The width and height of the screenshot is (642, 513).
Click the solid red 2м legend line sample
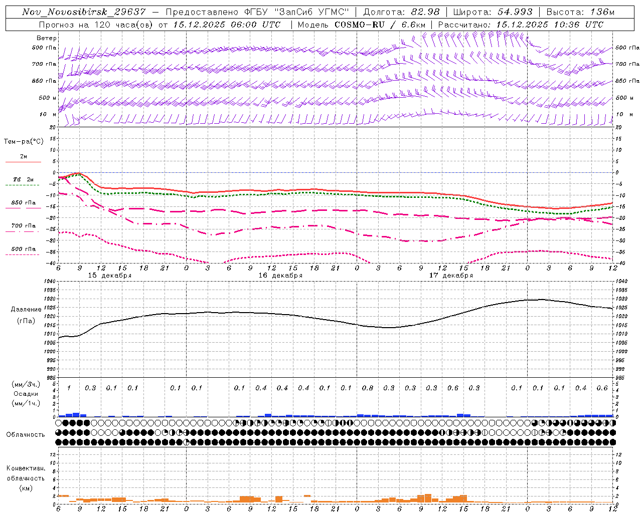23,162
